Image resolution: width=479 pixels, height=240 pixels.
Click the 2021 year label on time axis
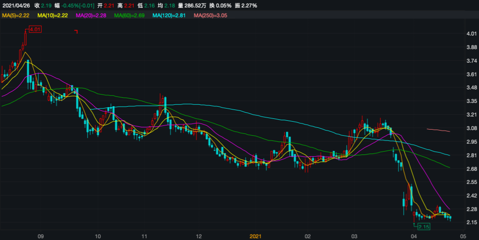pyautogui.click(x=255, y=236)
